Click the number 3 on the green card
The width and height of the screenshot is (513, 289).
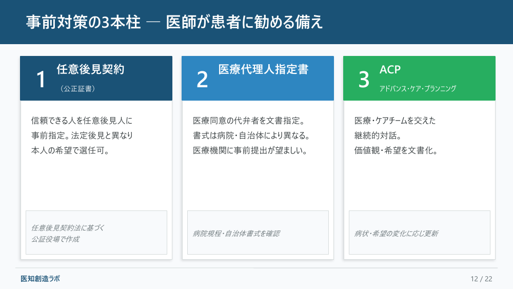(364, 79)
